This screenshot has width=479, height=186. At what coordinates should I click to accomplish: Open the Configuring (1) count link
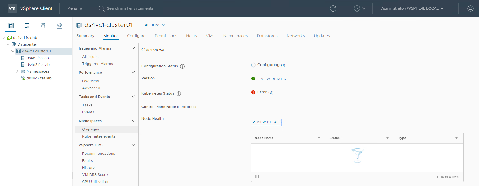click(283, 65)
